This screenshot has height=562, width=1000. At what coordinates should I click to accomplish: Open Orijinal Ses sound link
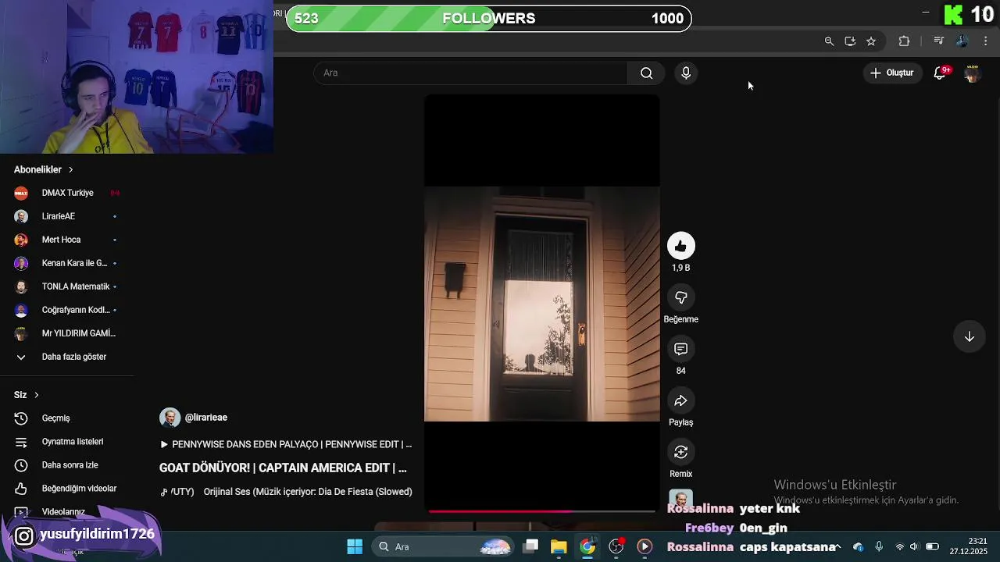point(308,492)
